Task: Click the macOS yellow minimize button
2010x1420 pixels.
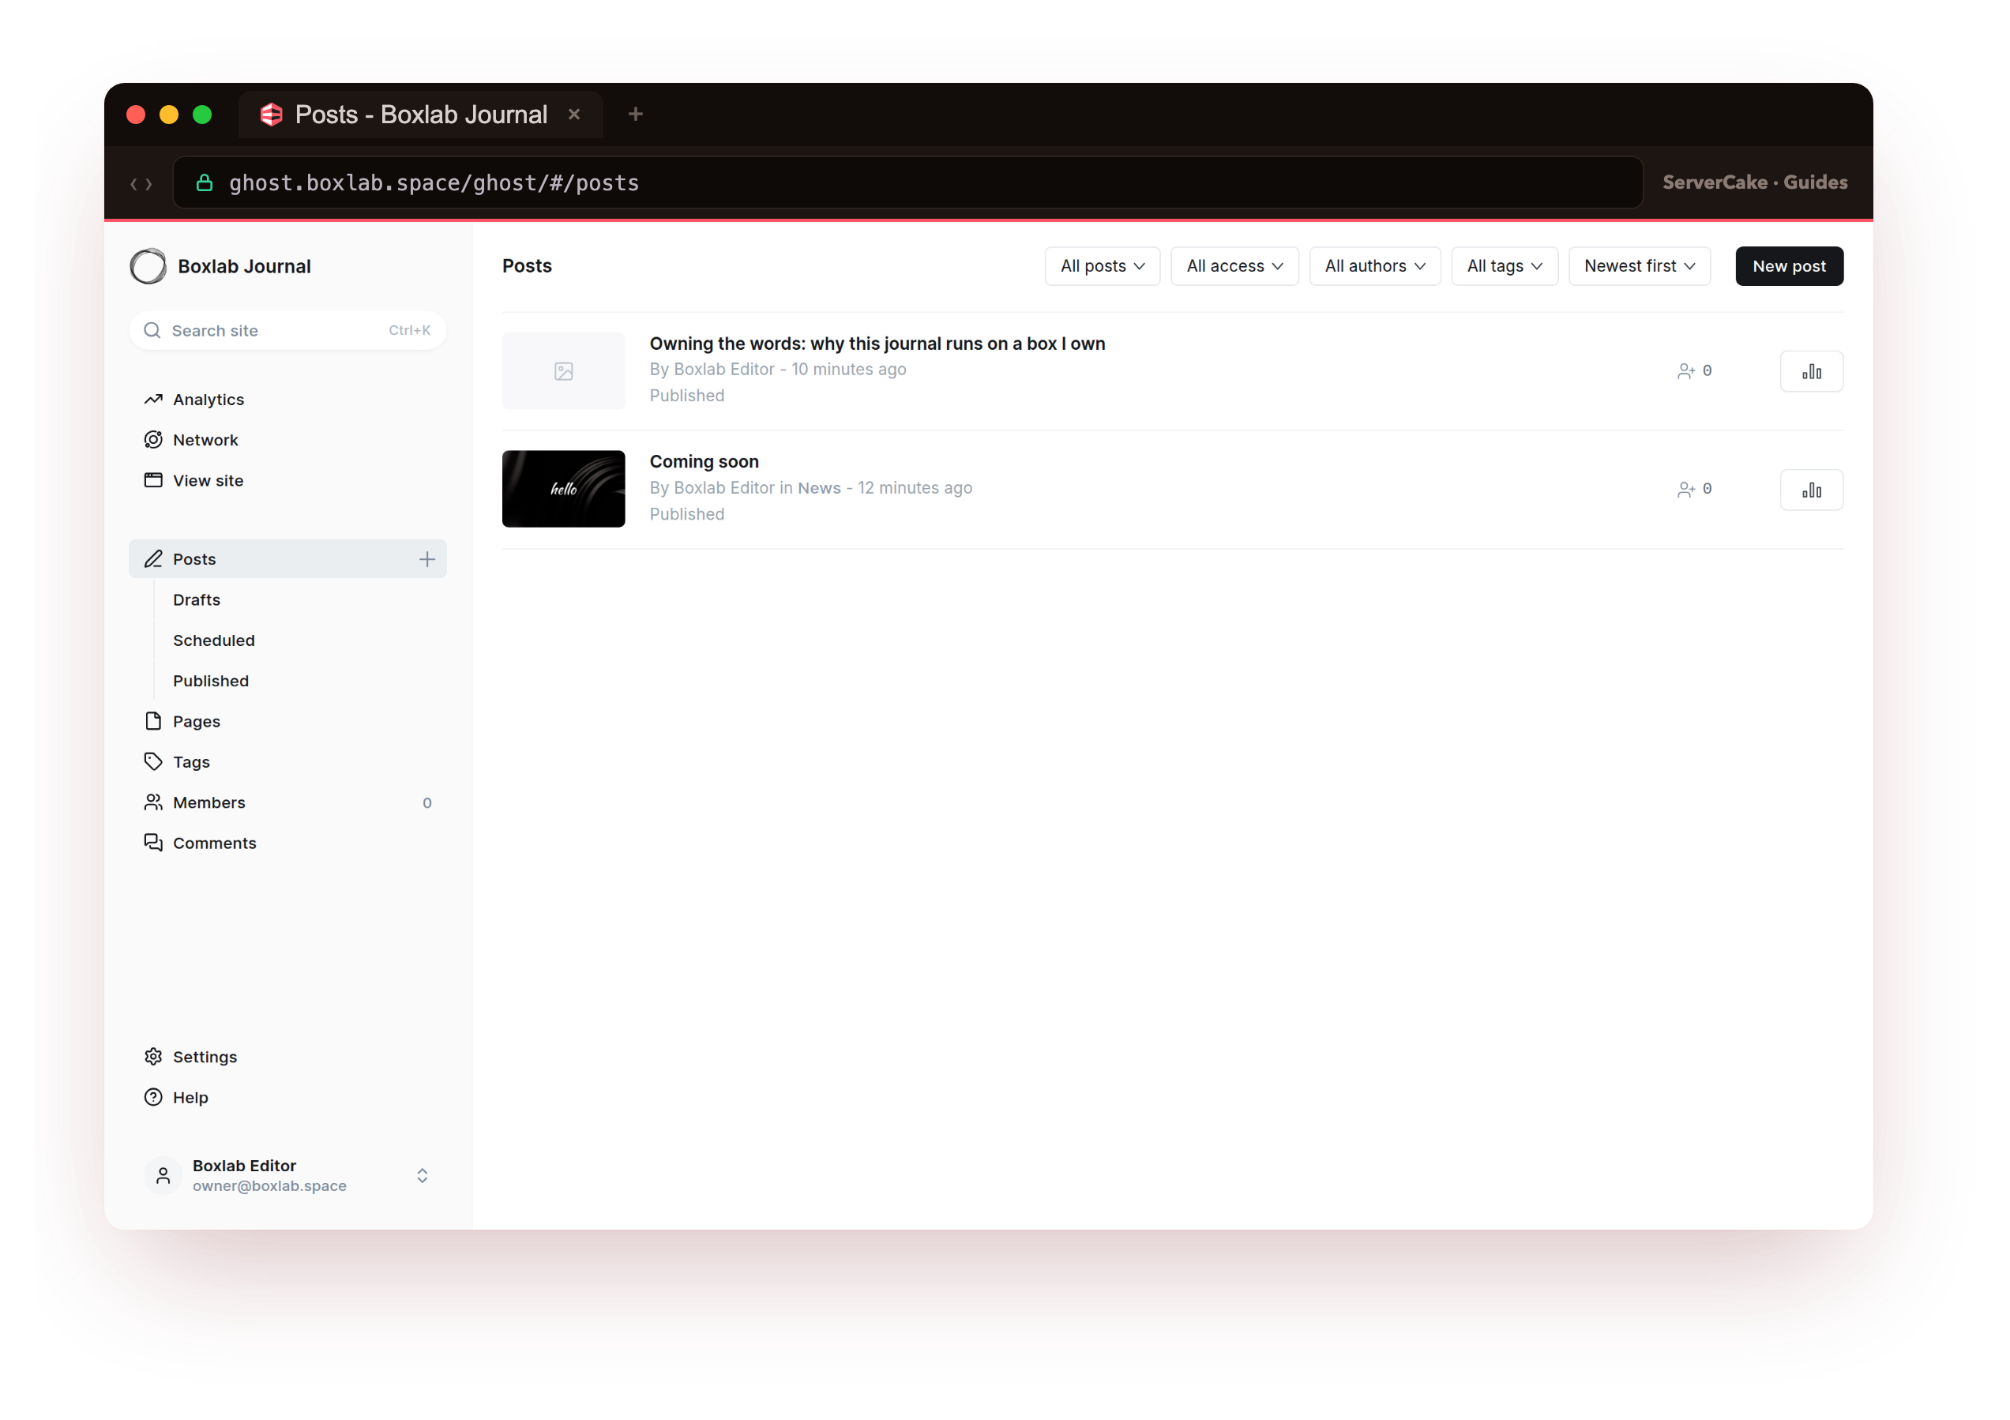Action: [x=169, y=115]
